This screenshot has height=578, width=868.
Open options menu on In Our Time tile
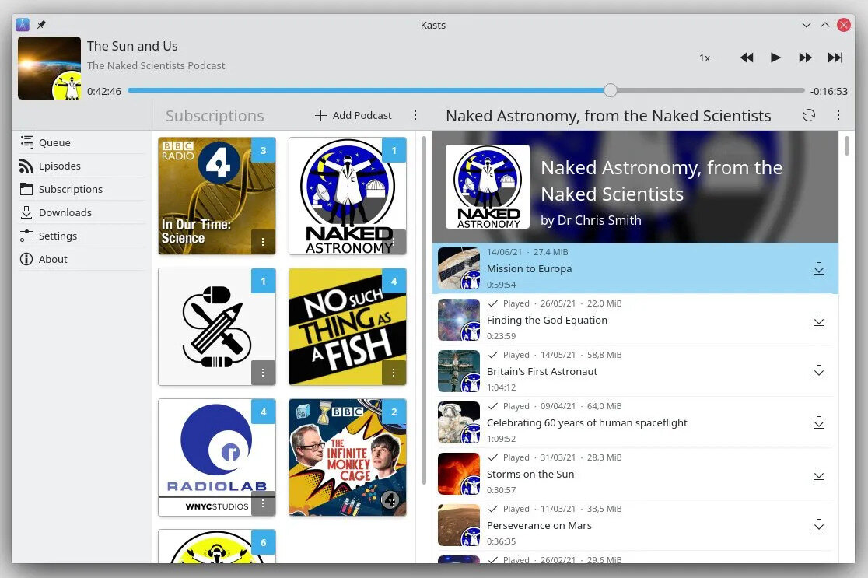pos(263,242)
